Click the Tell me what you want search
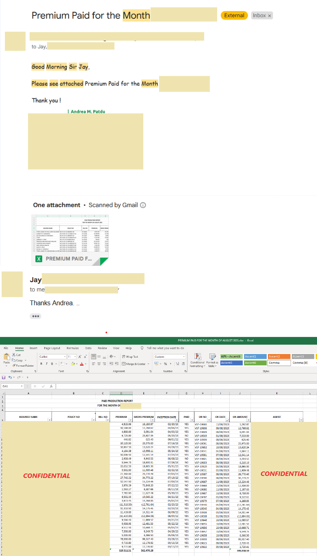Screen dimensions: 317x556 162,348
